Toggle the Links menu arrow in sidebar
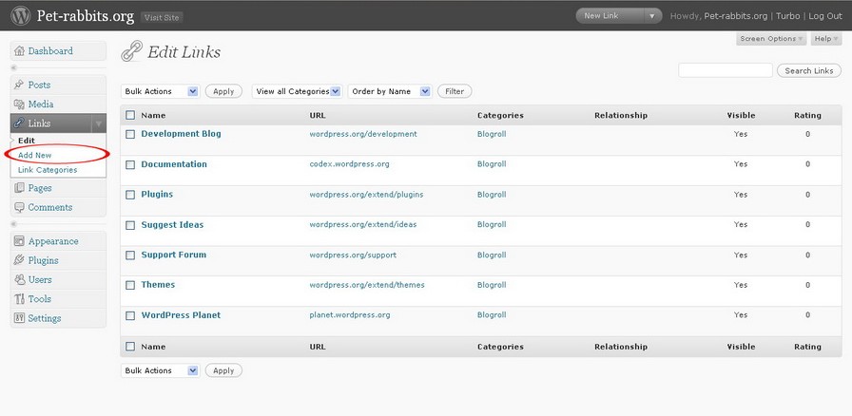Image resolution: width=852 pixels, height=416 pixels. (98, 123)
